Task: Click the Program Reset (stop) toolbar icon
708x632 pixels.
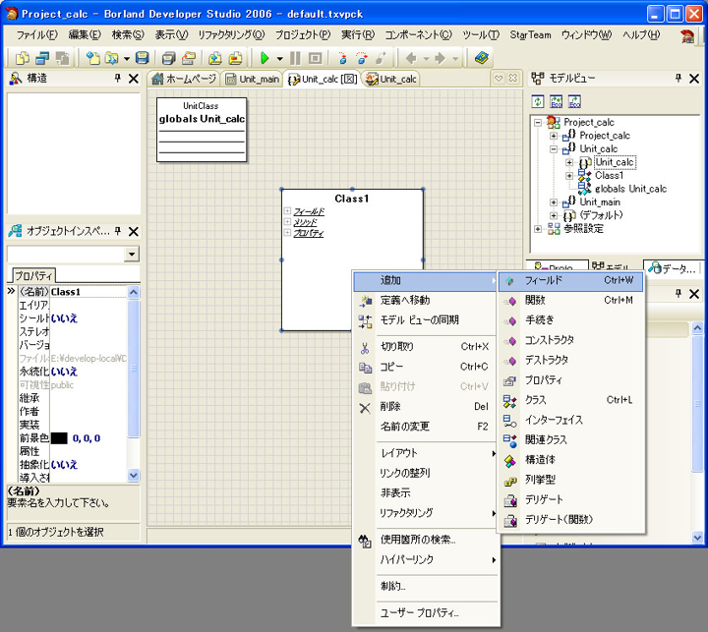Action: (x=316, y=58)
